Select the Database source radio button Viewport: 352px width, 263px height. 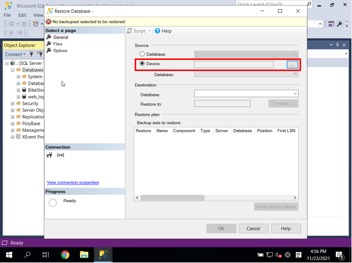click(x=142, y=54)
